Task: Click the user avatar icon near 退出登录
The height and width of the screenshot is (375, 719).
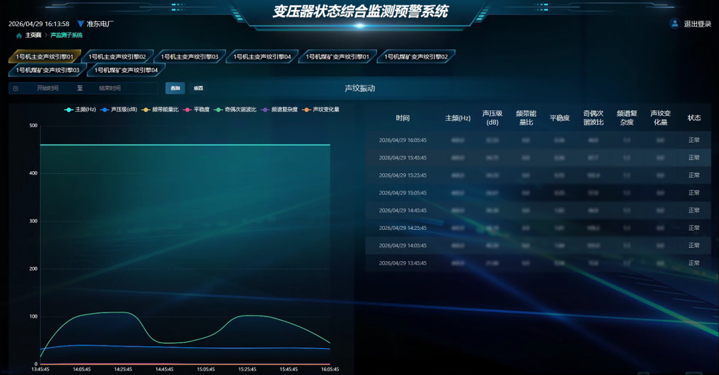Action: (x=674, y=24)
